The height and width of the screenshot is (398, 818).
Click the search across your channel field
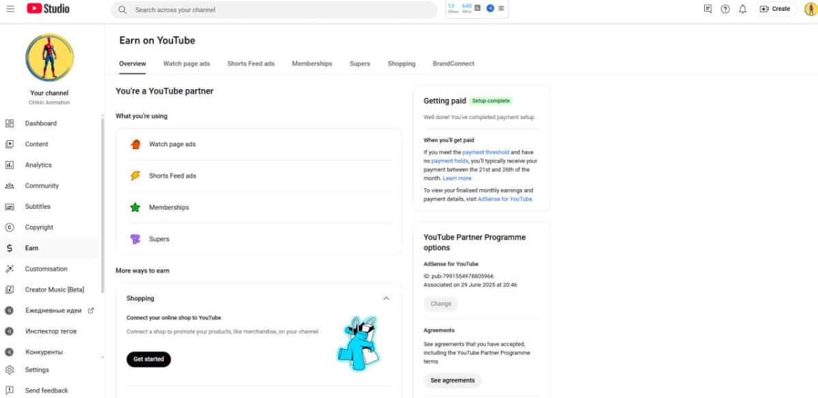point(274,10)
